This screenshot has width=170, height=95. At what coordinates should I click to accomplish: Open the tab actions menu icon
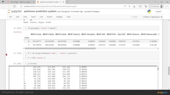(3, 2)
